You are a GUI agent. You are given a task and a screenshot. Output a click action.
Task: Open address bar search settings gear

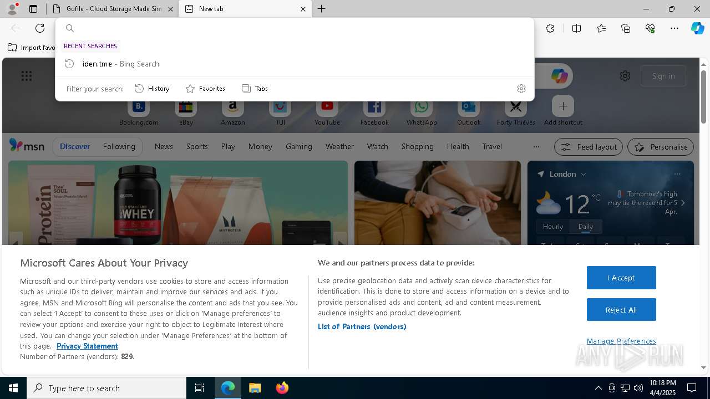pos(521,89)
